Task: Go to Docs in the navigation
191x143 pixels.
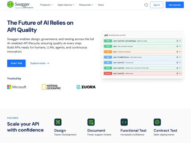Action: (101, 5)
